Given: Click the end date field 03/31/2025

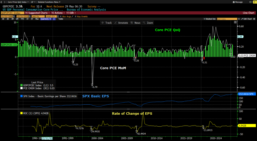Looking at the screenshot, I should (23, 16).
